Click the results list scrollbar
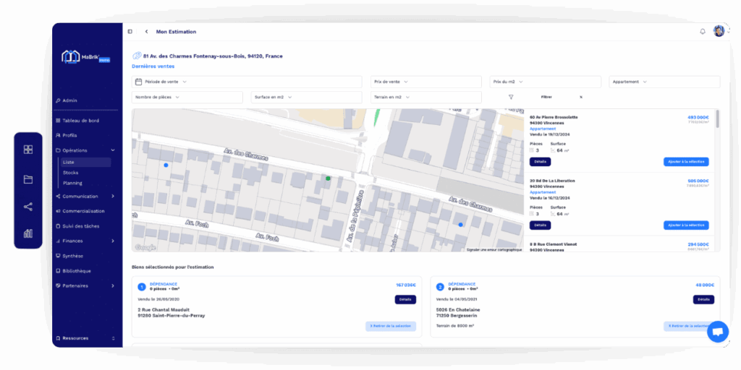This screenshot has height=370, width=741. (717, 120)
